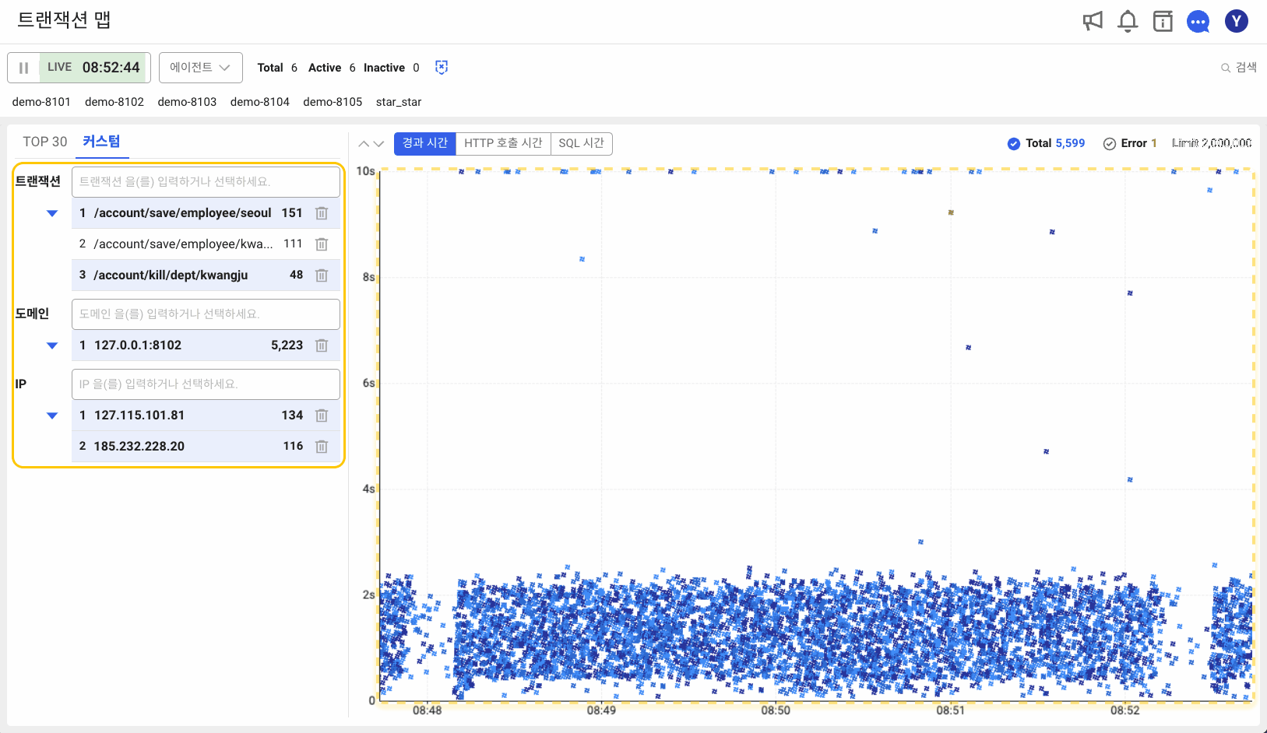Click the 08:50 time axis label
1267x733 pixels.
[x=776, y=710]
